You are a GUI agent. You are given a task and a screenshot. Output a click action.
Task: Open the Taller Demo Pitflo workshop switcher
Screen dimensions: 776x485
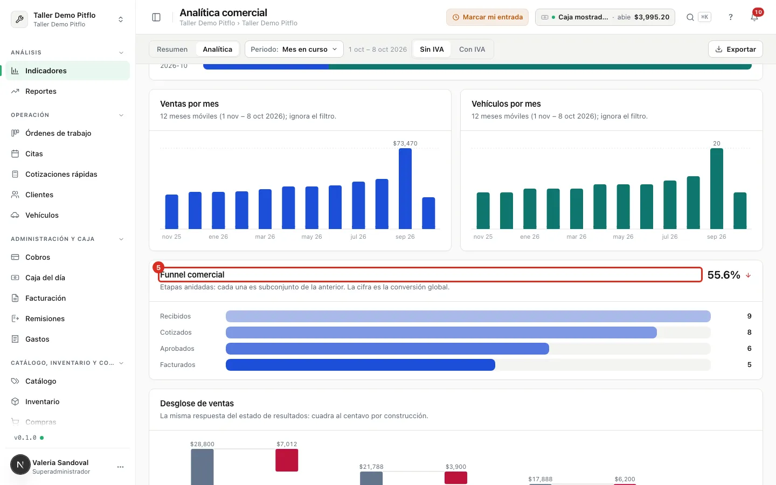pyautogui.click(x=67, y=19)
